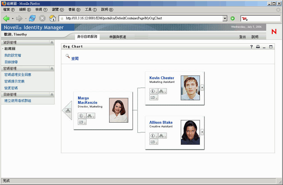Open Allison Blake org chart relationship icon

(162, 135)
